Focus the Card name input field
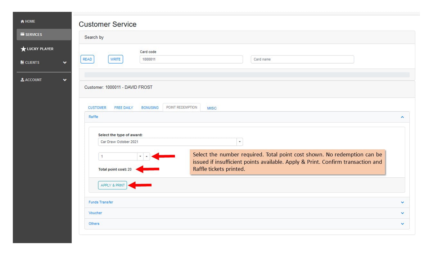437x255 pixels. click(302, 59)
